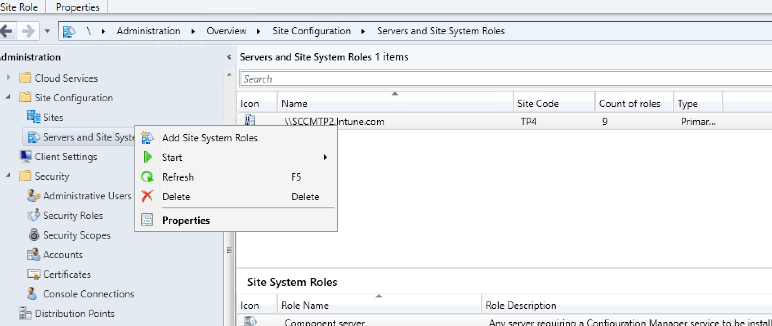This screenshot has height=326, width=772.
Task: Click Servers and Site System Roles breadcrumb
Action: [x=441, y=31]
